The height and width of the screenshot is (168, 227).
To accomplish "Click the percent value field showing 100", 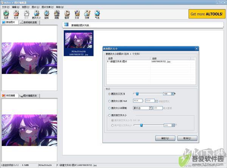I will (x=167, y=94).
